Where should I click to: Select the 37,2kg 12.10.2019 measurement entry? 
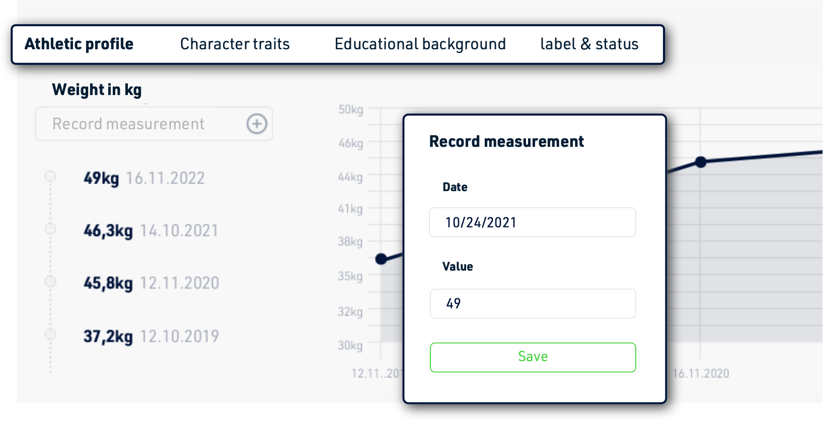tap(151, 336)
